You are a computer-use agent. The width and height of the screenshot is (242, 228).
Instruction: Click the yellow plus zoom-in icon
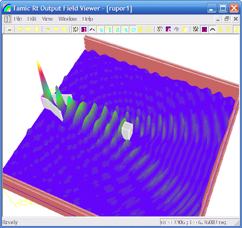click(x=20, y=29)
